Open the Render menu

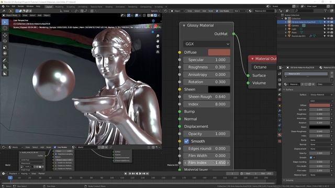21,6
